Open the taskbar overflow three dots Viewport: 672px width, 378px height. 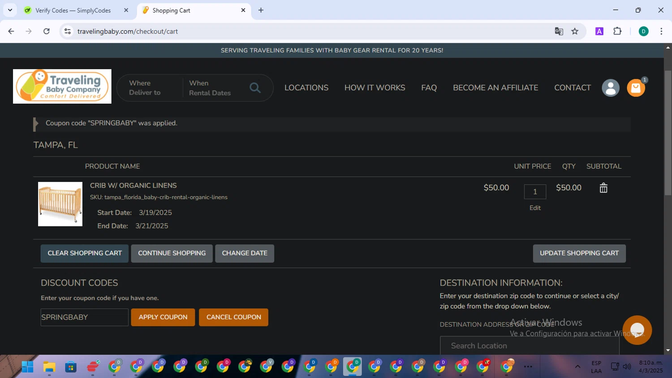(x=528, y=367)
